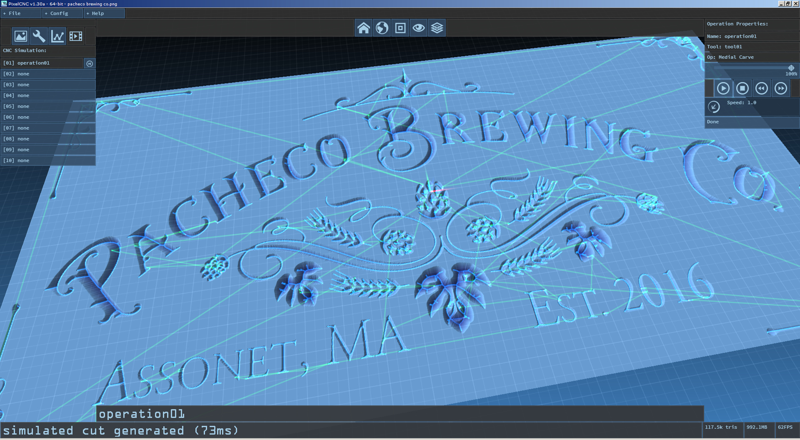Play the operation simulation

(x=723, y=88)
